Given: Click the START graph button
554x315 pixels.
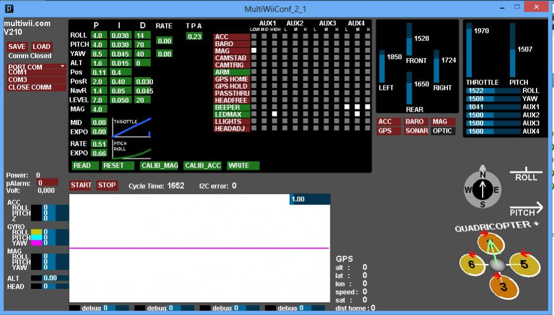Looking at the screenshot, I should click(x=81, y=185).
